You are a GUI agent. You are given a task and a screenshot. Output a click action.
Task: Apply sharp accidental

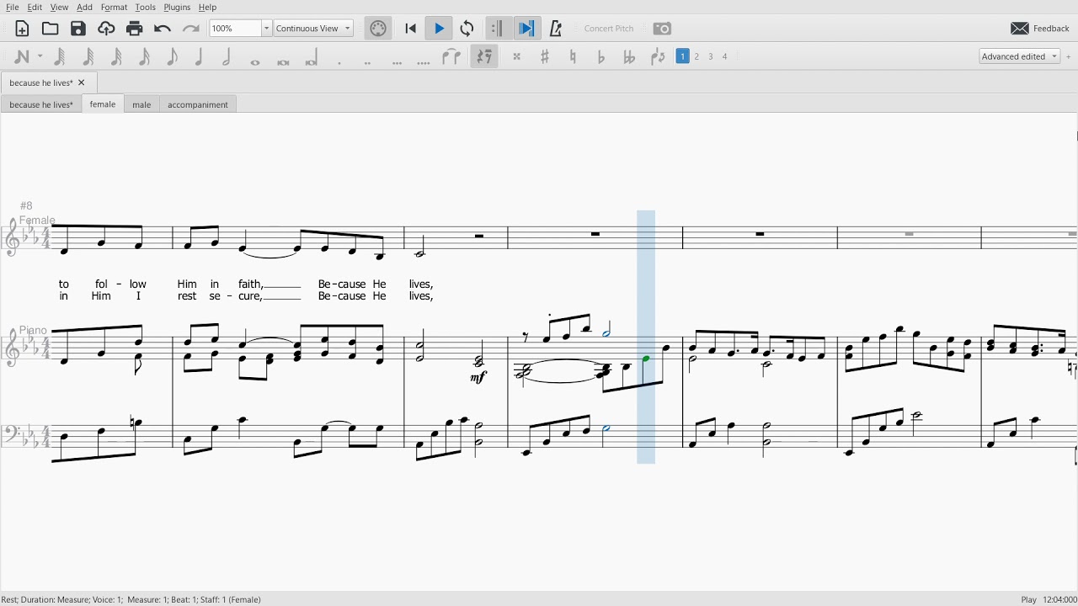click(545, 56)
